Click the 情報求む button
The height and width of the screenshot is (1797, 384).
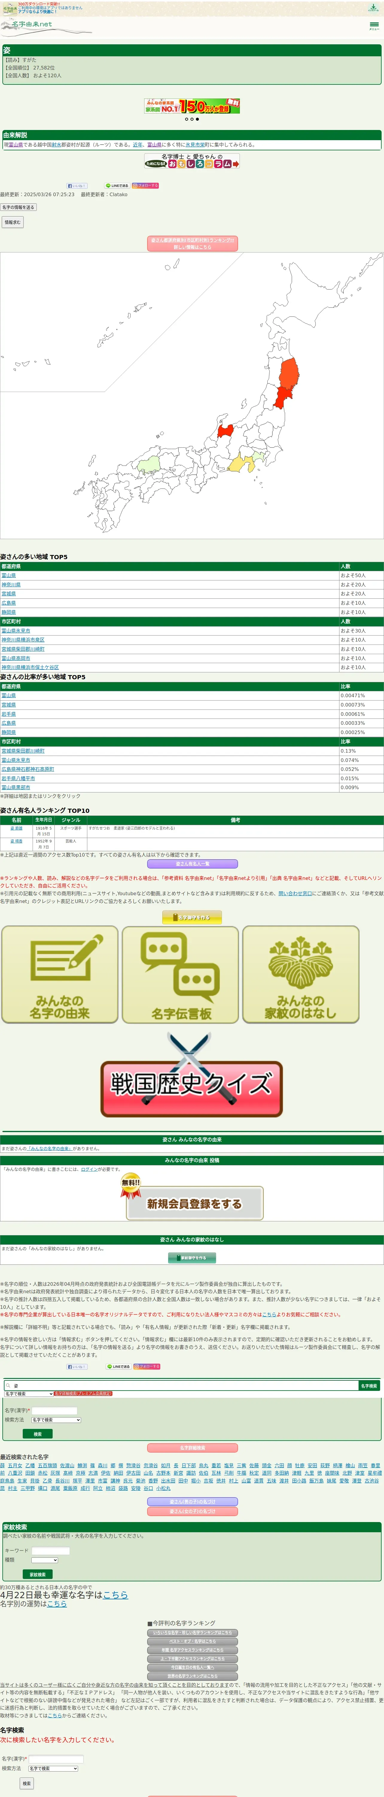(x=13, y=222)
